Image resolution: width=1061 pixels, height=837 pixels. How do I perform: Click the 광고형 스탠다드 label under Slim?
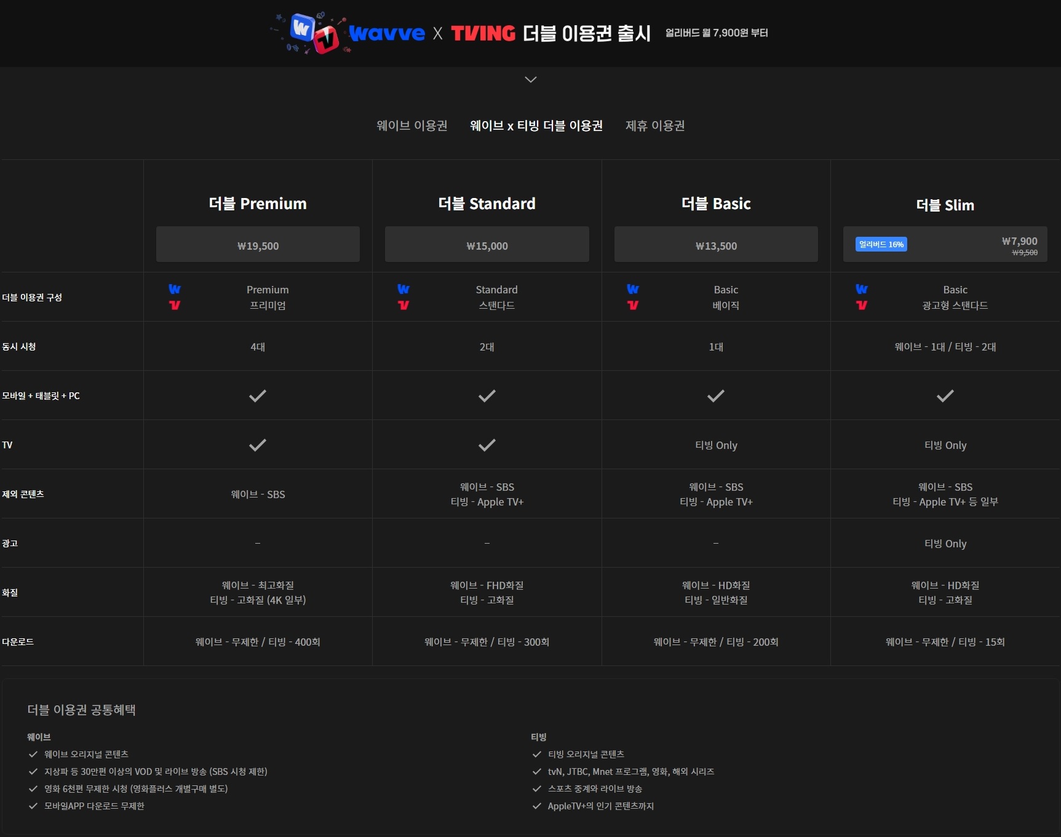(955, 306)
